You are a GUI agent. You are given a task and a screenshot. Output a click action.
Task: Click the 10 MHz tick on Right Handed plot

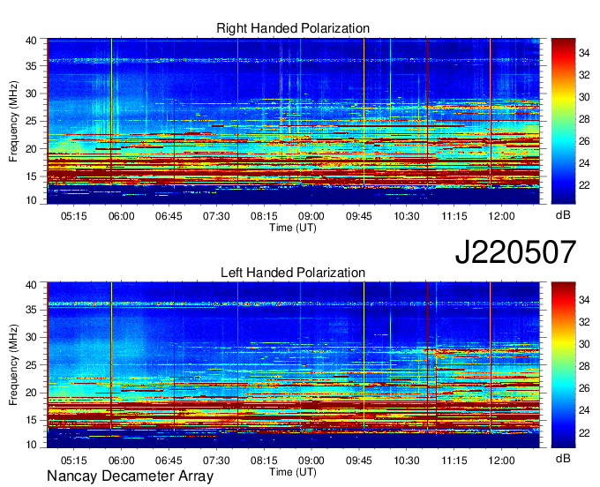[32, 200]
